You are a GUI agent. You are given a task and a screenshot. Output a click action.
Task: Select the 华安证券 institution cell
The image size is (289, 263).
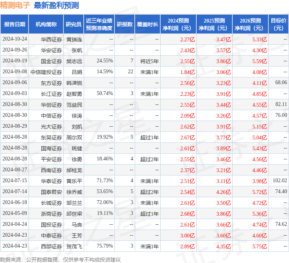(46, 50)
